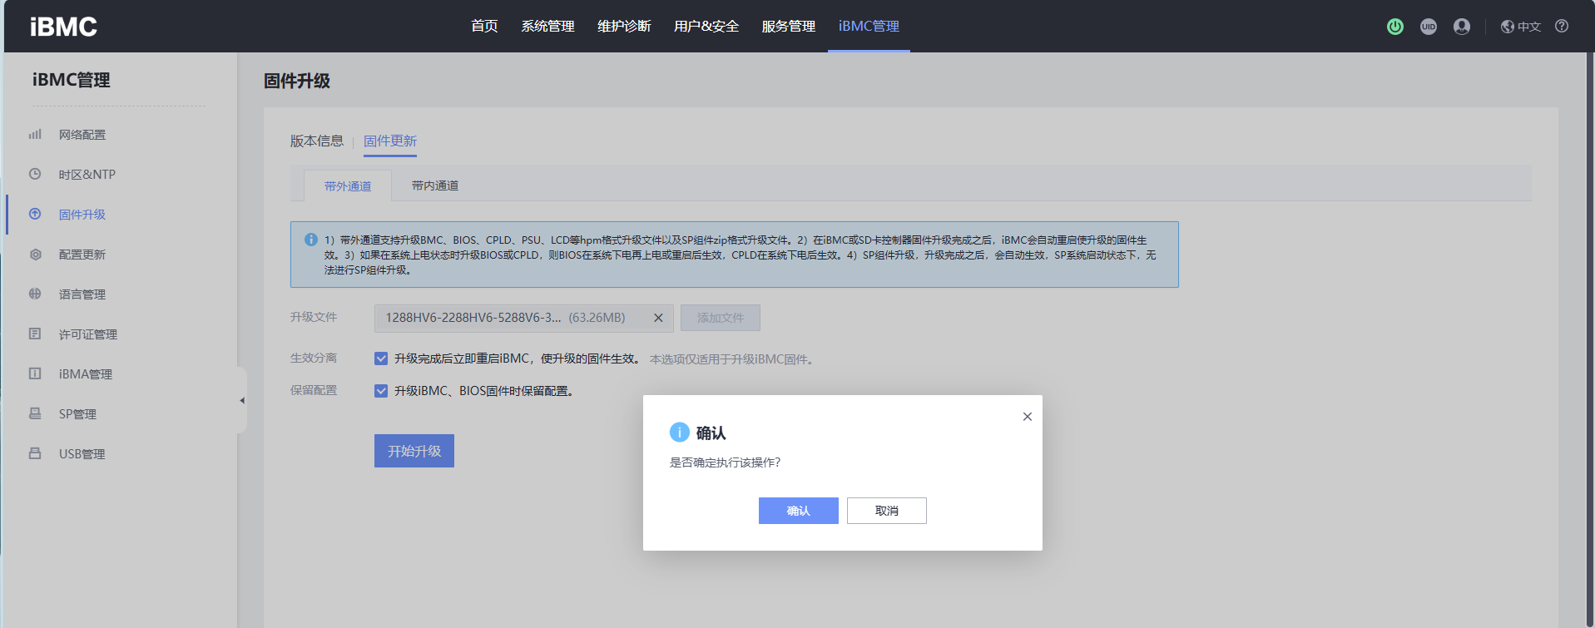This screenshot has height=628, width=1595.
Task: Click the 配置更新 sidebar icon
Action: coord(35,255)
